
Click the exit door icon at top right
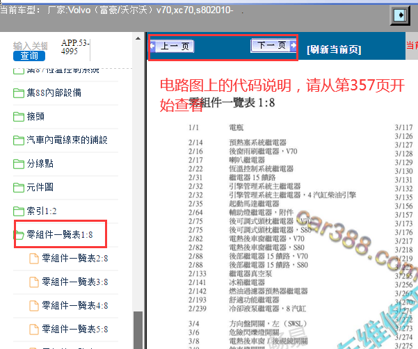(400, 15)
